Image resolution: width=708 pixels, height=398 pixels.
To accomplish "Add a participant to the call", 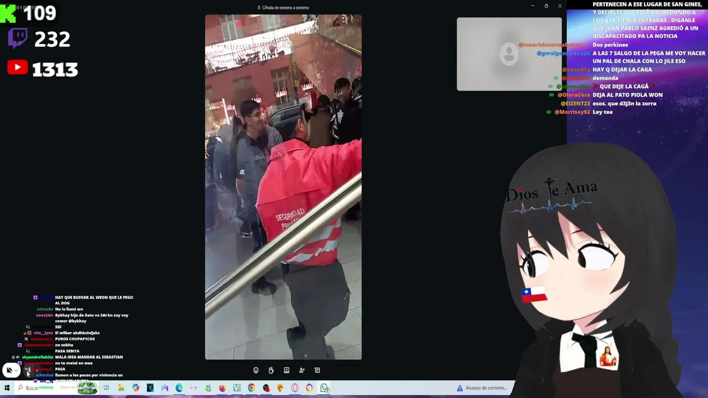I will point(301,370).
